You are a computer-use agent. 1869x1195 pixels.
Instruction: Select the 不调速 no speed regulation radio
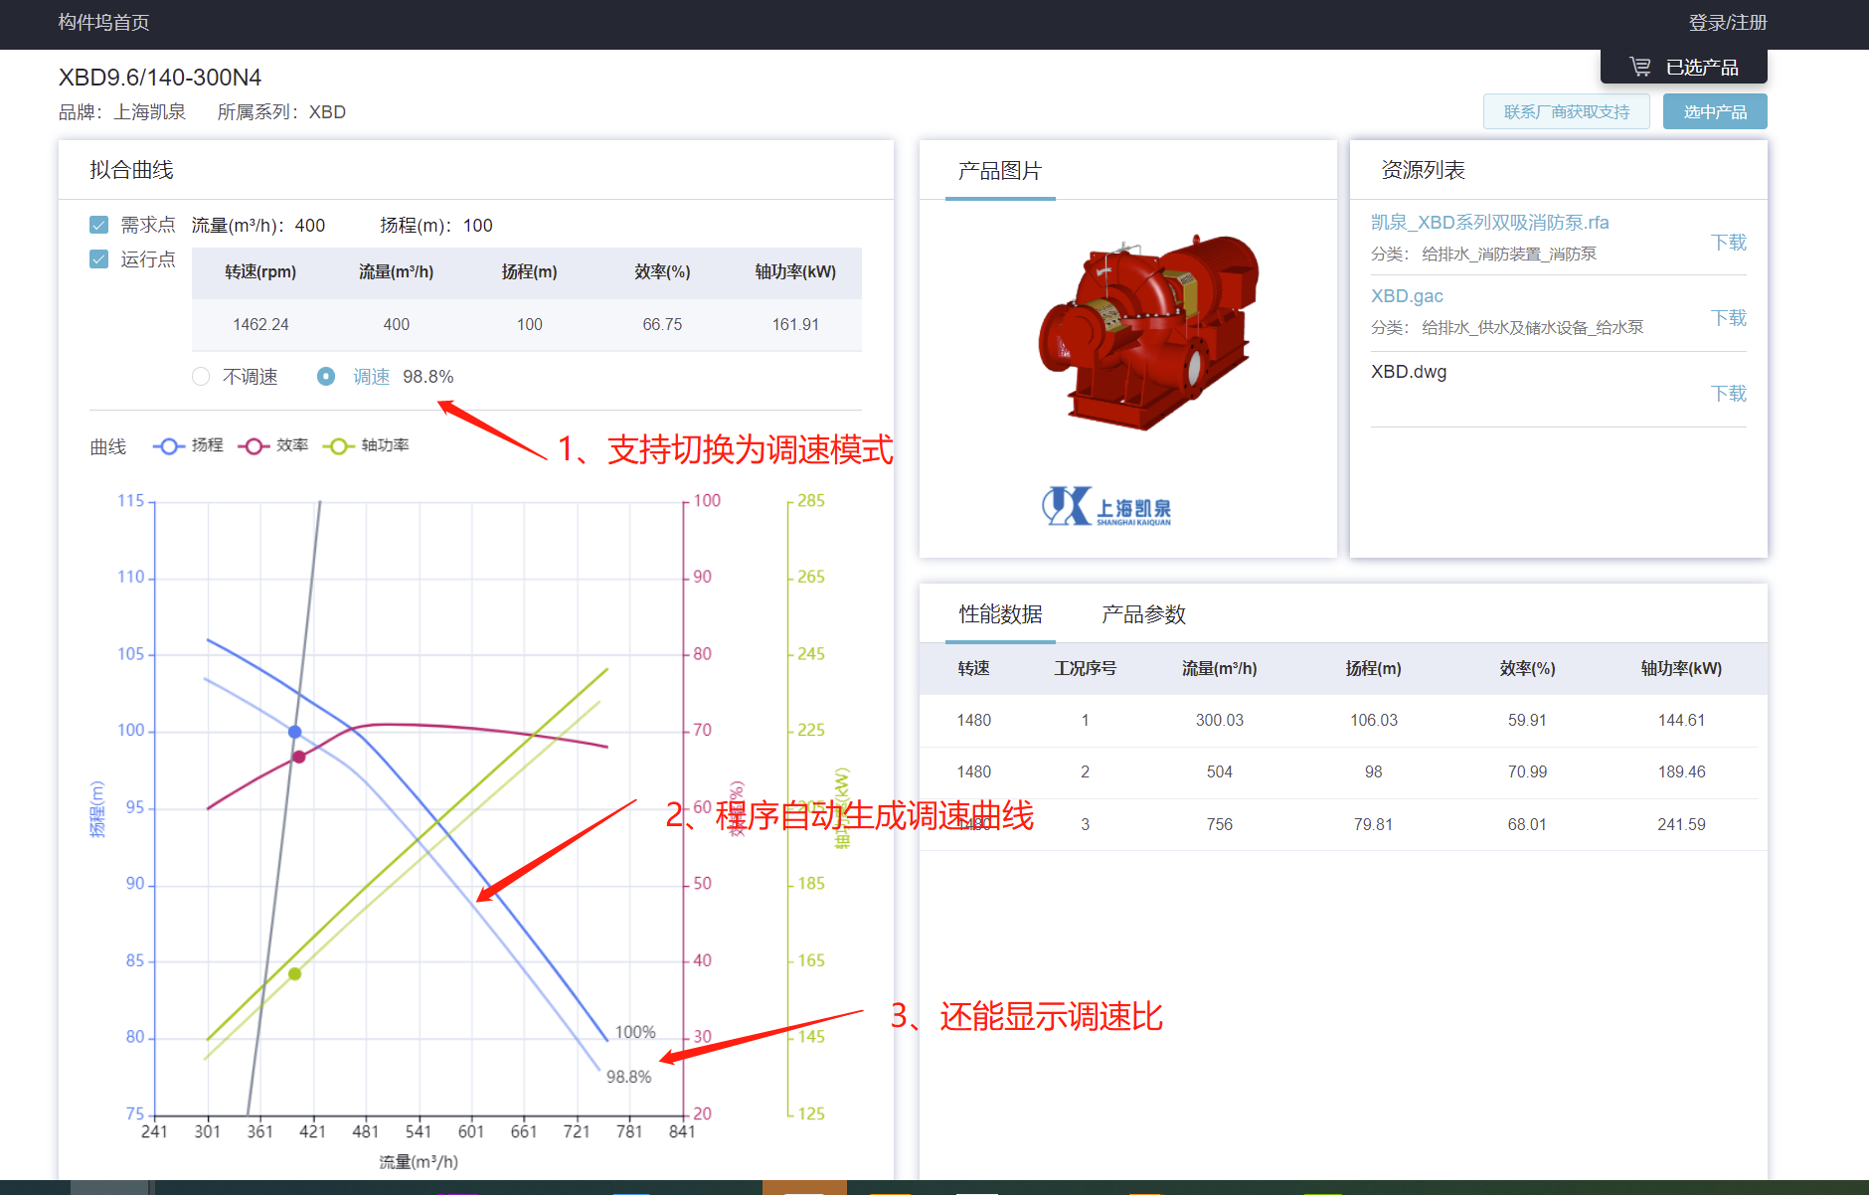(201, 376)
